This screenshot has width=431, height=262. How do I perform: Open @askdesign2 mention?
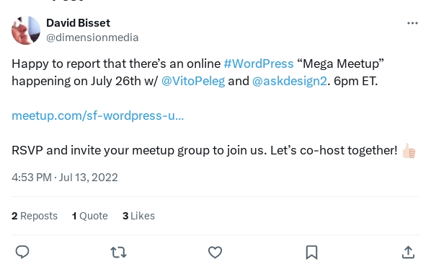[x=290, y=81]
